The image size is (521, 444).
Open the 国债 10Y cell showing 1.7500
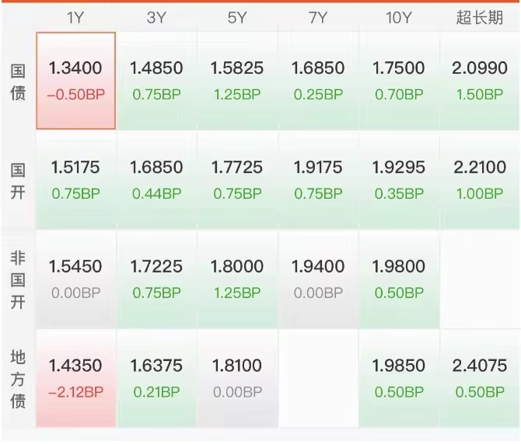398,81
